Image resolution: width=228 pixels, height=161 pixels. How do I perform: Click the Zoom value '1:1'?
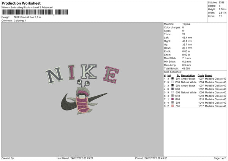click(x=220, y=16)
